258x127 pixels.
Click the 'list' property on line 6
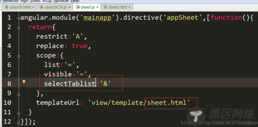(x=52, y=65)
